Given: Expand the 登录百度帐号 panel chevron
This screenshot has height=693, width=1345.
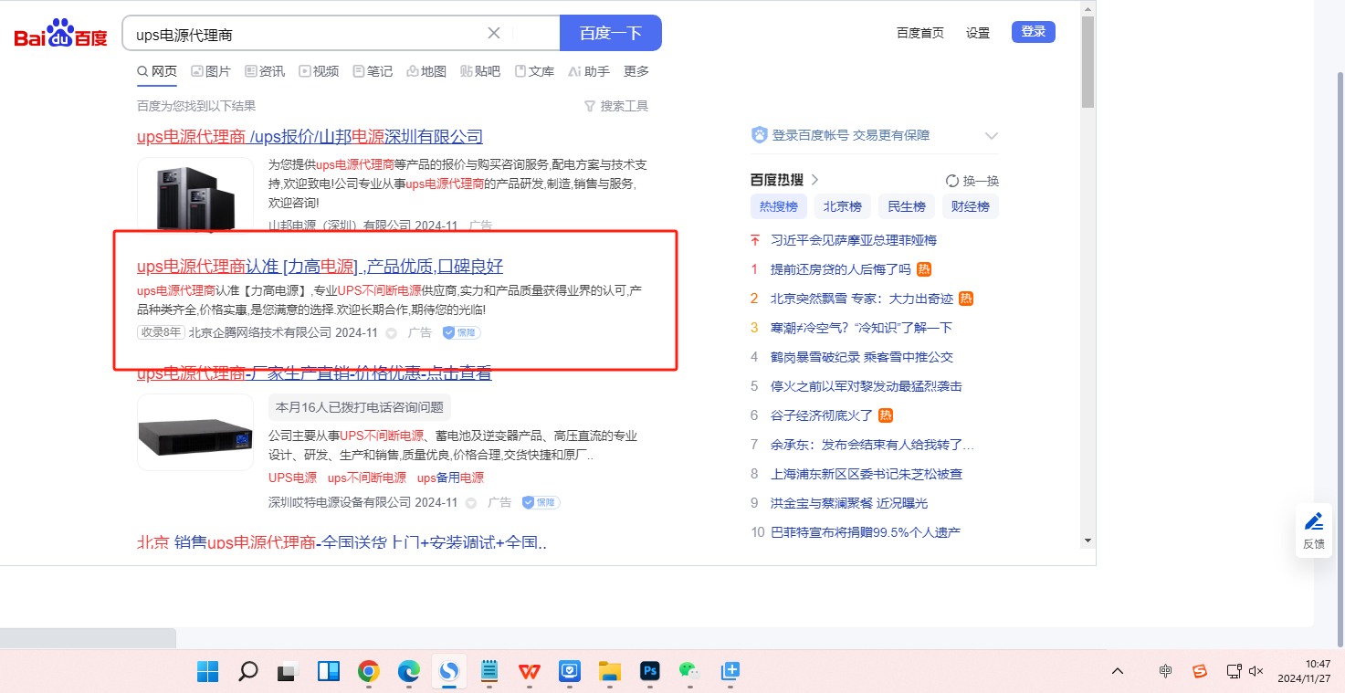Looking at the screenshot, I should pos(992,136).
